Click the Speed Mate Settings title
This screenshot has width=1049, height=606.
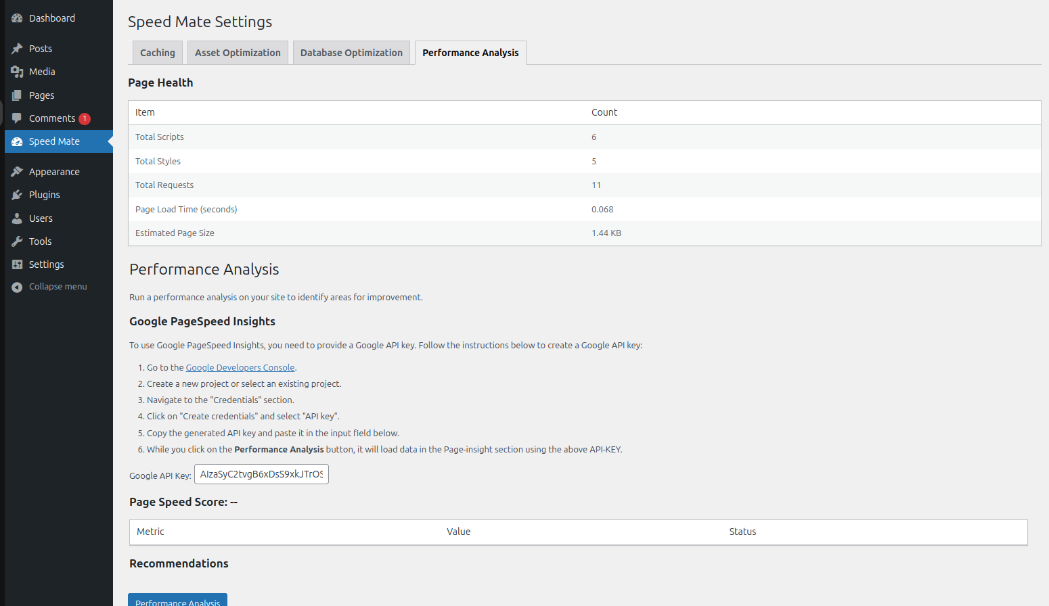(200, 22)
